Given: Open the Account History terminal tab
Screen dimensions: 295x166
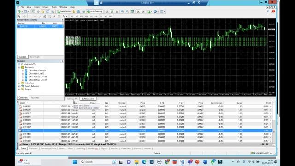Looking at the screenshot, I should point(48,148).
